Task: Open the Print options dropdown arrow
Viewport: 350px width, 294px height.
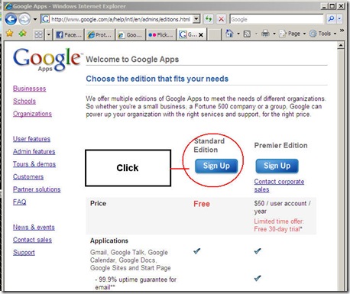Action: [274, 34]
